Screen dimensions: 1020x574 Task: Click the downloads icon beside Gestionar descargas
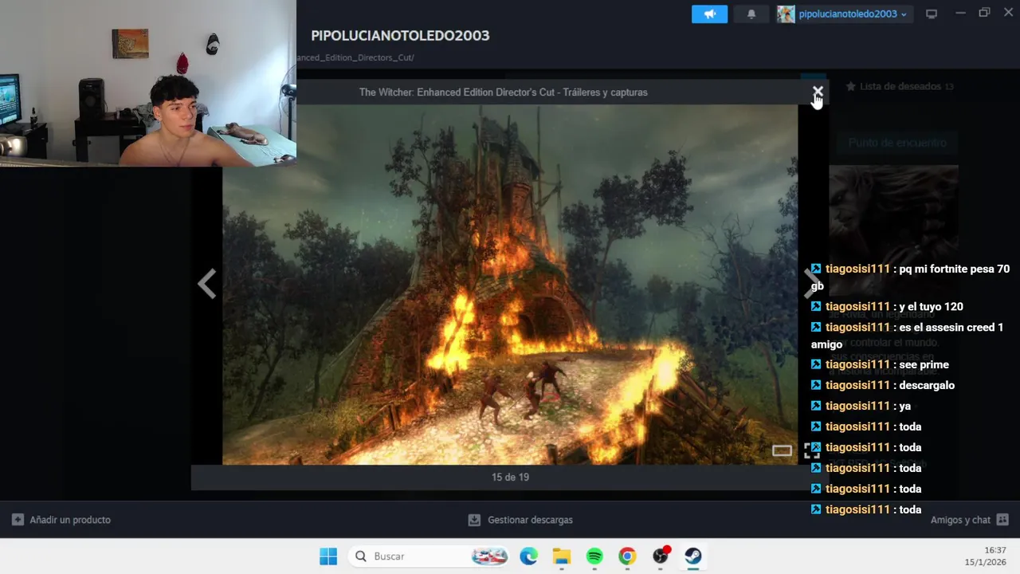click(x=474, y=520)
